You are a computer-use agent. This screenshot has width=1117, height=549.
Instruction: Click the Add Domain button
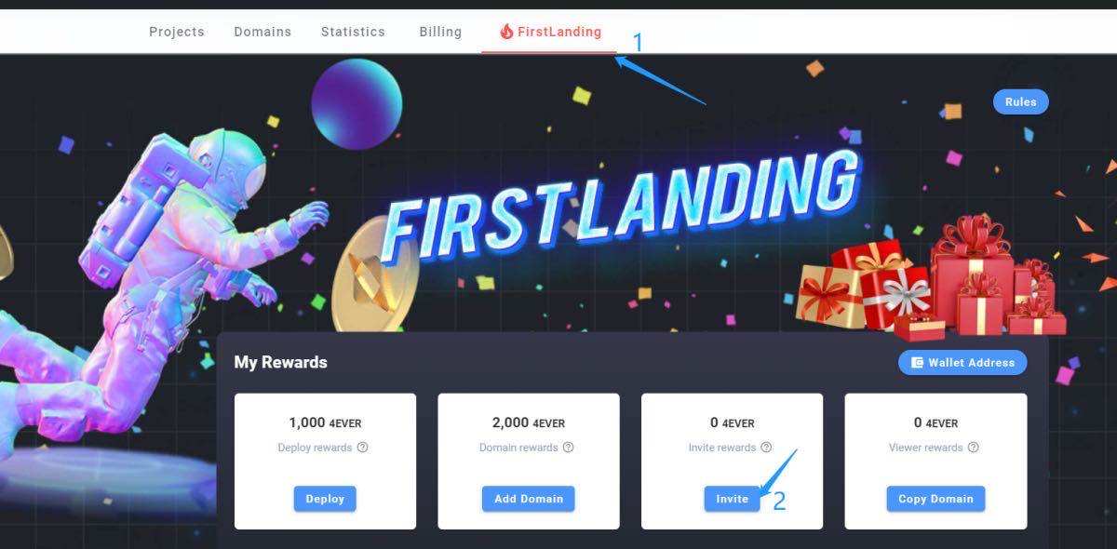529,499
